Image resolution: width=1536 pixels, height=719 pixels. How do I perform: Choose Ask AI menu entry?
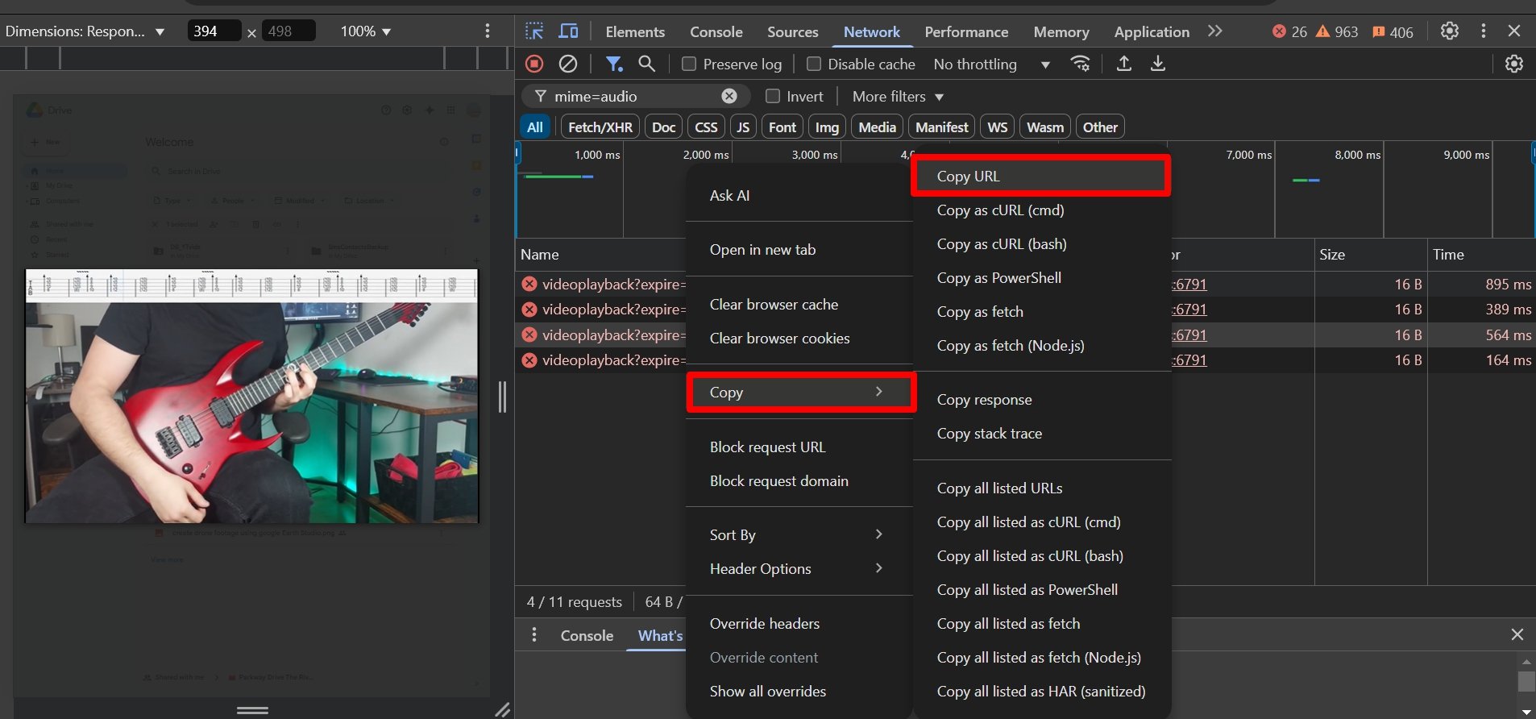pyautogui.click(x=799, y=195)
